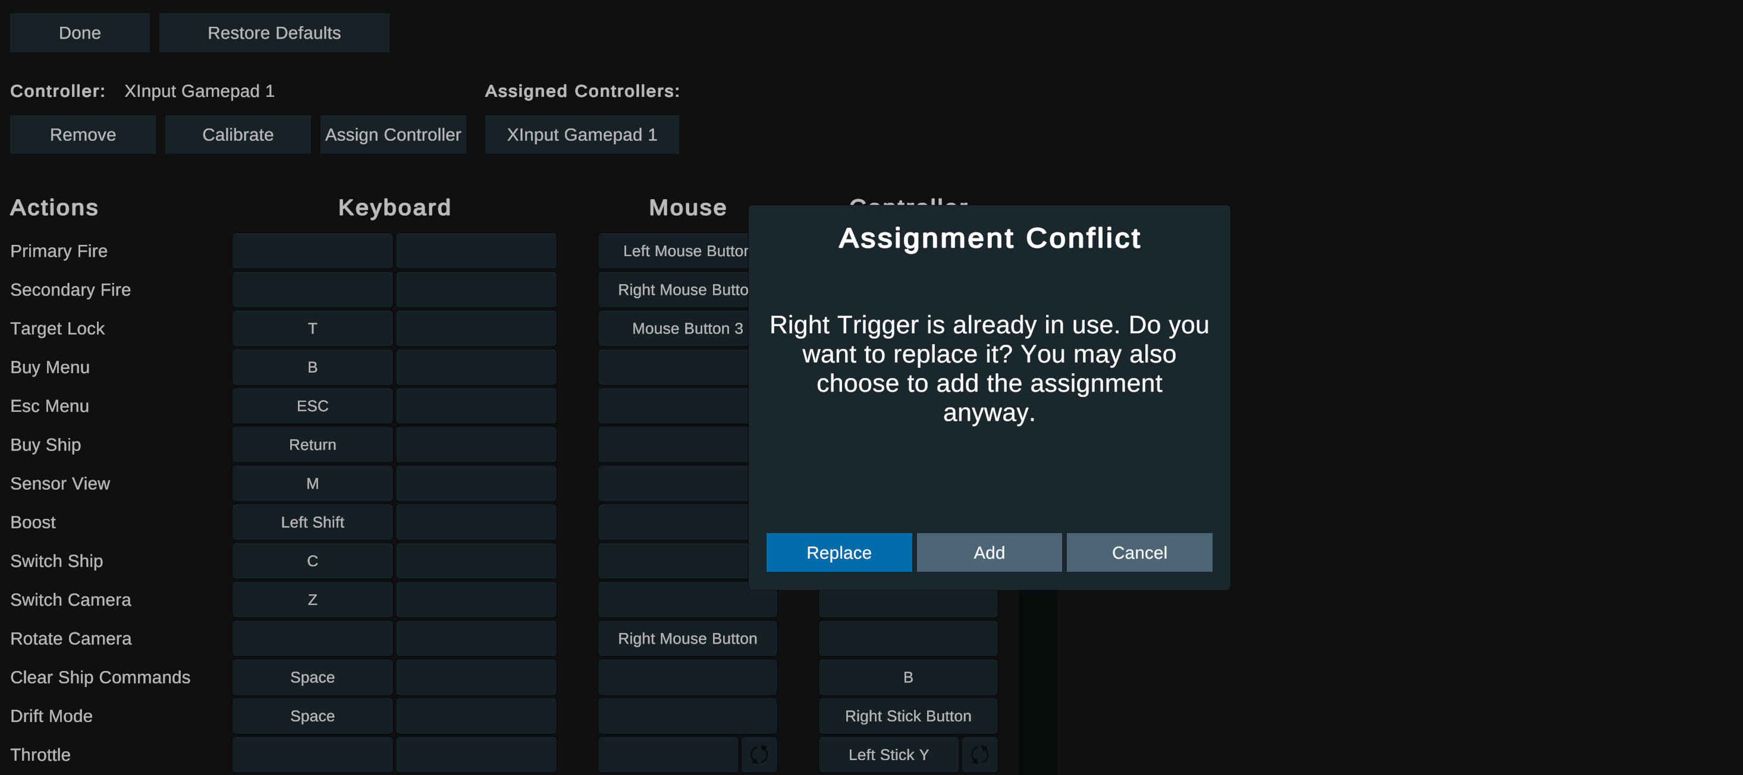Click the Boost Left Shift binding
Screen dimensions: 1743x775
(312, 522)
